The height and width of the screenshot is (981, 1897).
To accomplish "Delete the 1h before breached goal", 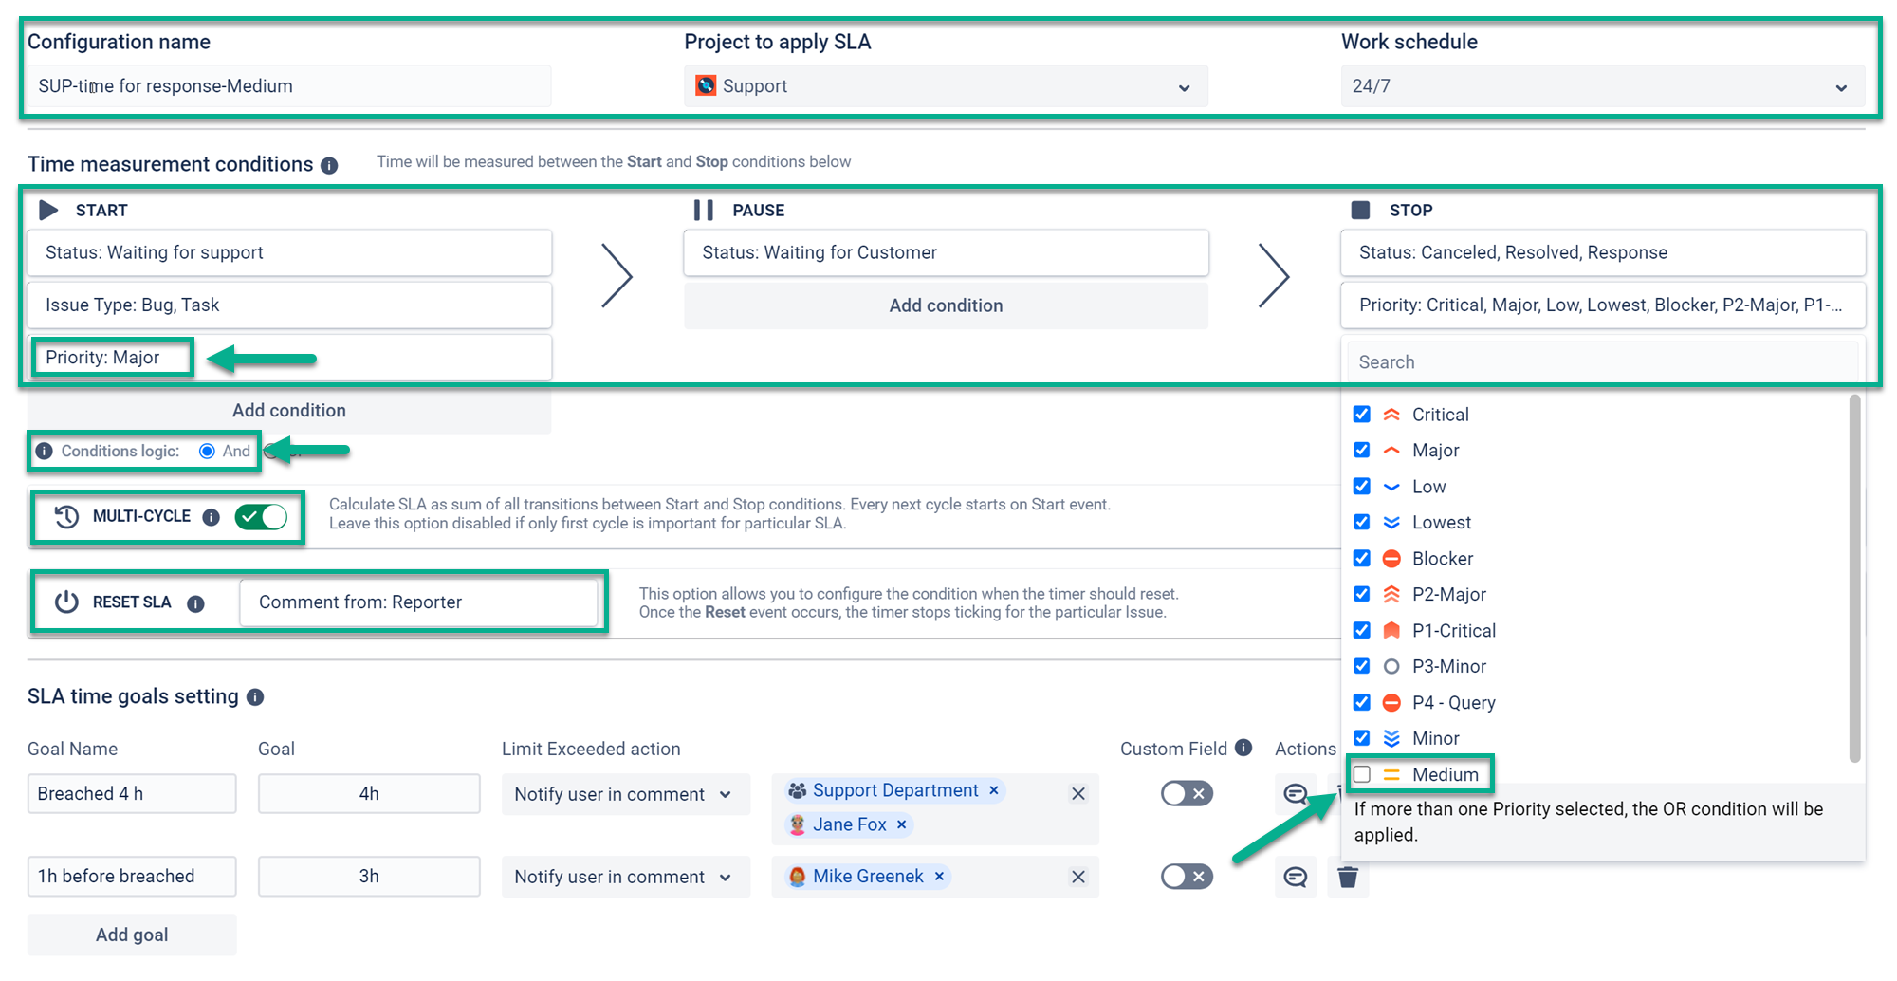I will tap(1348, 877).
